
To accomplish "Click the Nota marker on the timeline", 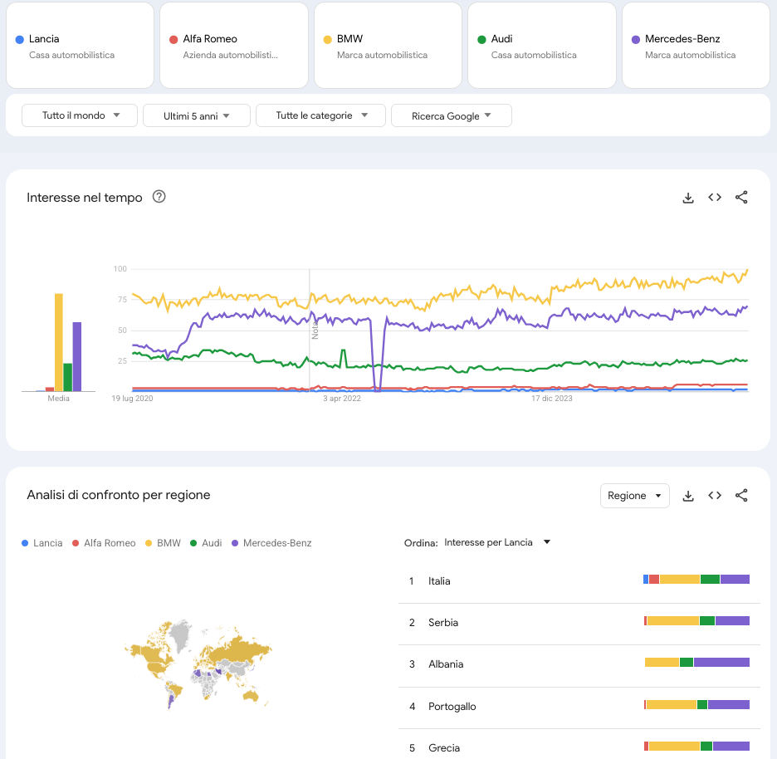I will click(315, 331).
